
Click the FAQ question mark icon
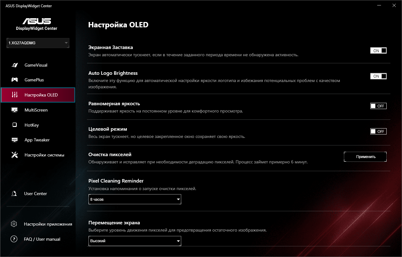pyautogui.click(x=14, y=239)
